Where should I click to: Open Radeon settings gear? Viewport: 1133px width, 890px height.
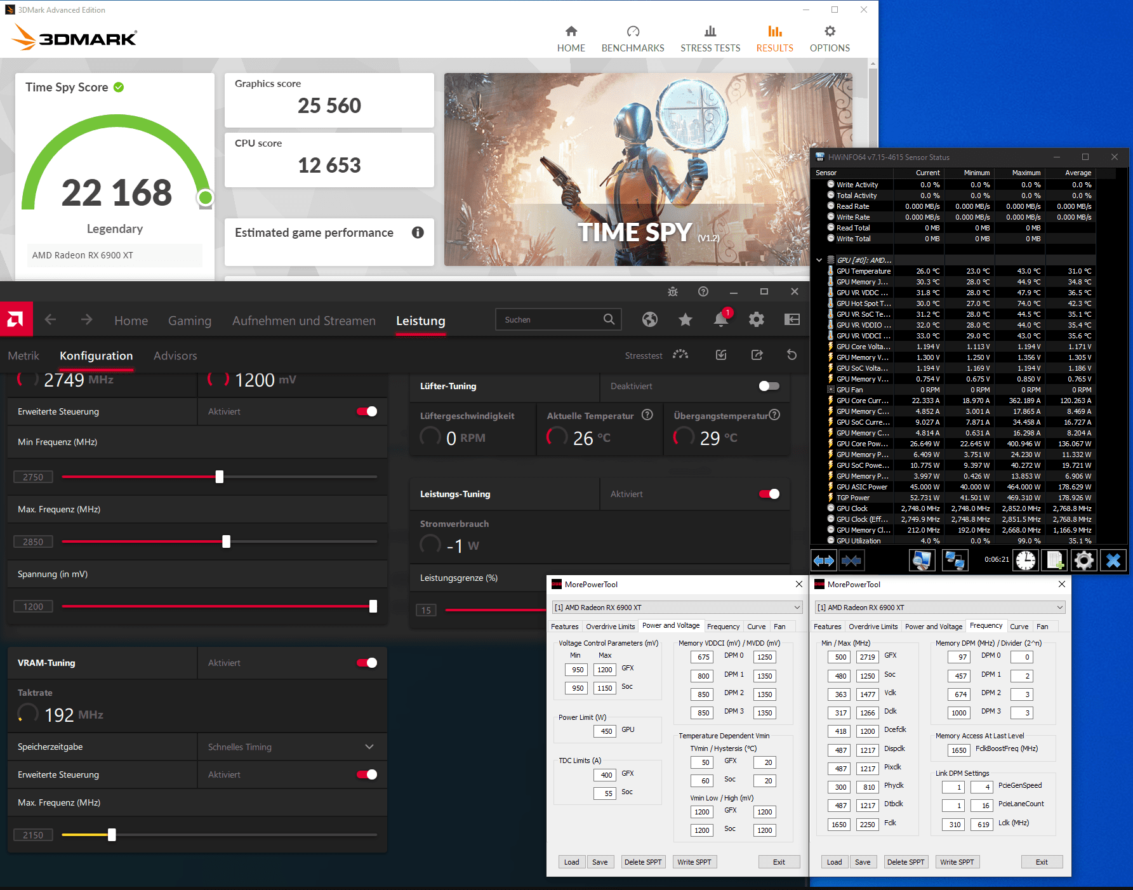(756, 319)
